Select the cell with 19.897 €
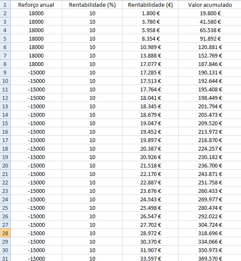 (150, 140)
